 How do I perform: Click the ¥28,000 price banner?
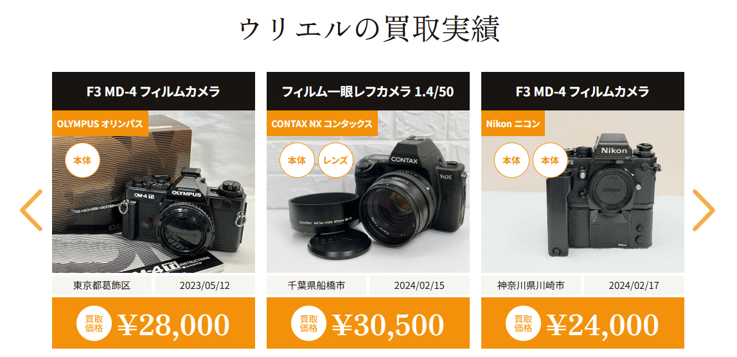coord(153,323)
